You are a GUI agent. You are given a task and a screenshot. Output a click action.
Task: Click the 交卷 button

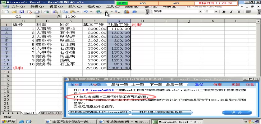tap(250, 85)
